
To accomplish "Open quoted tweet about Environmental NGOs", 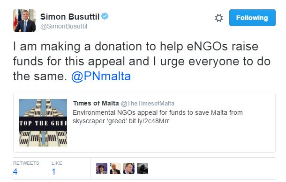I will (x=144, y=123).
